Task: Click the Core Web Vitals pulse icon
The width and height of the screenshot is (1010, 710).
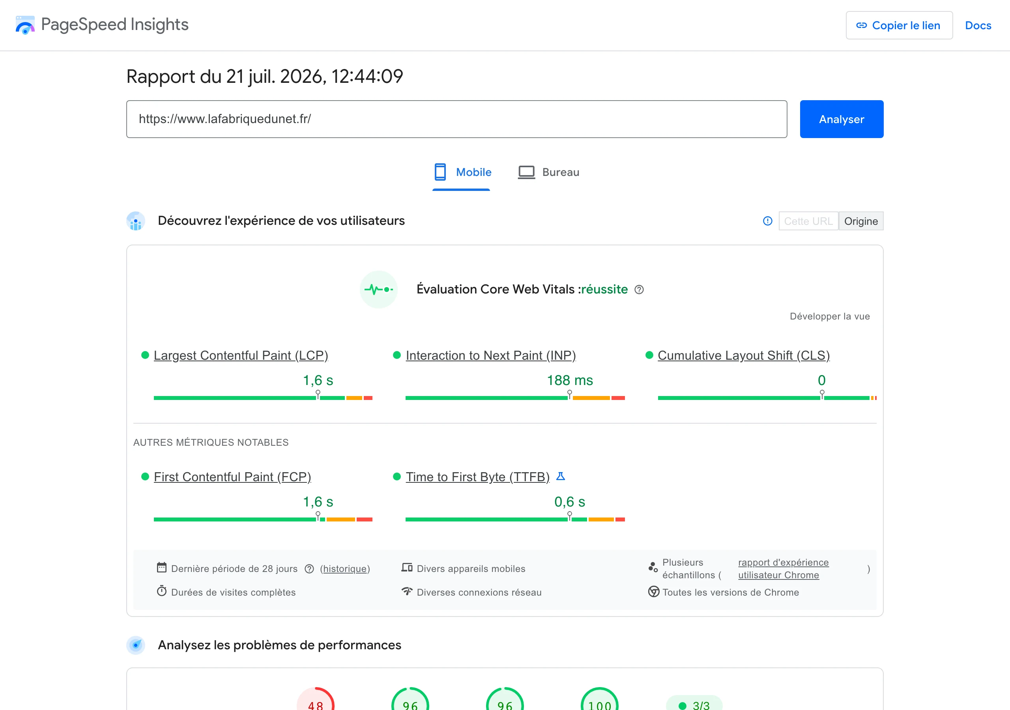Action: 378,290
